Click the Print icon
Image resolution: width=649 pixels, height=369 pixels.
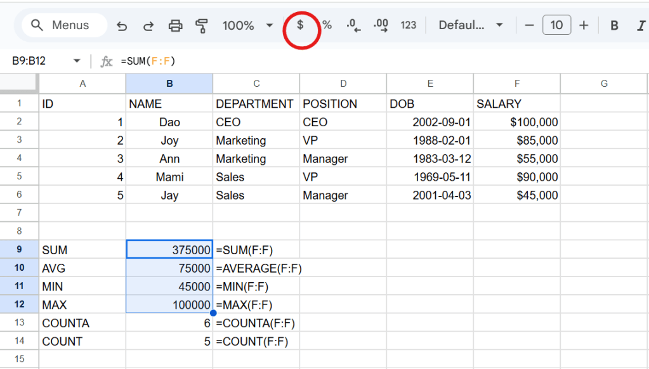(175, 25)
